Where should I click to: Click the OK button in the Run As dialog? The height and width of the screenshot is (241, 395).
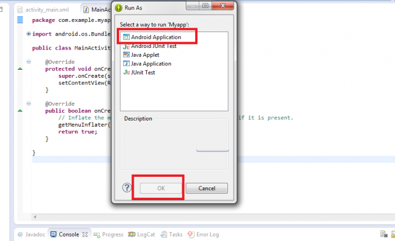click(161, 188)
